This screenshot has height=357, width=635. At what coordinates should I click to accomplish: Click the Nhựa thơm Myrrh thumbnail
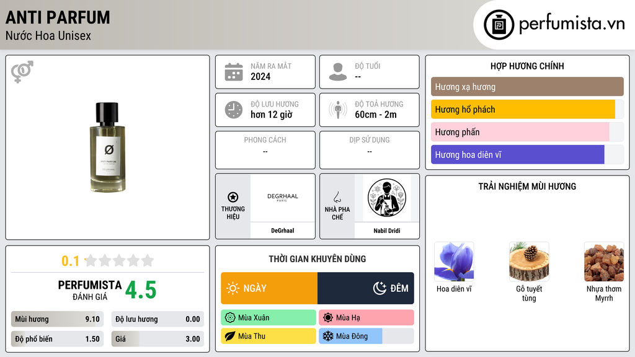point(604,262)
